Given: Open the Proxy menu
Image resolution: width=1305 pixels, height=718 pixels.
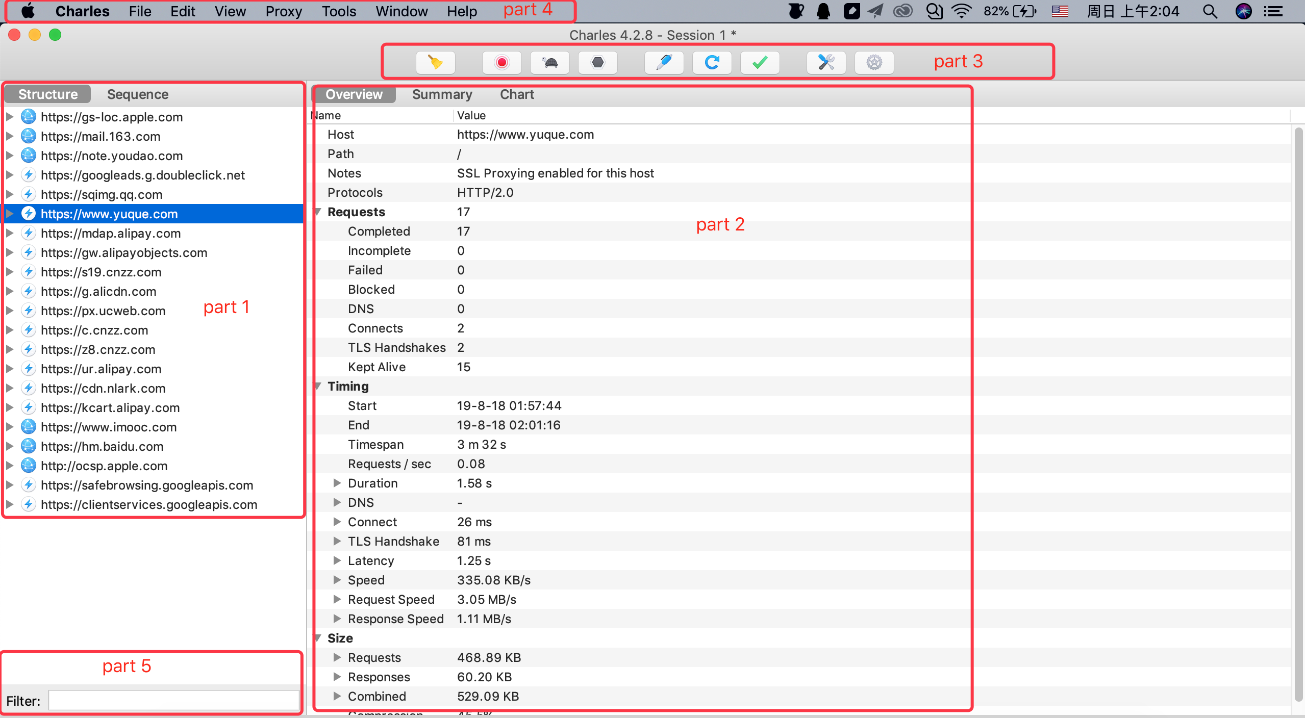Looking at the screenshot, I should [283, 11].
